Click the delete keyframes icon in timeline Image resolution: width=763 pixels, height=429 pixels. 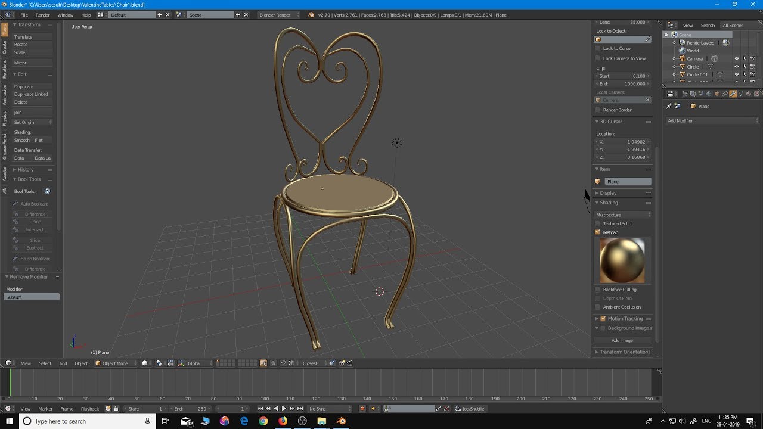click(x=446, y=409)
